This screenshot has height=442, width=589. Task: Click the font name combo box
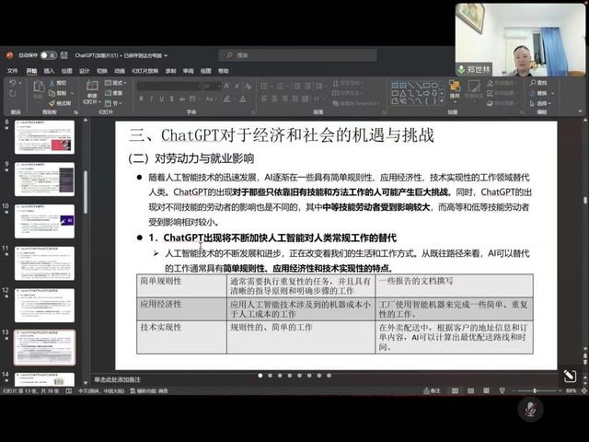[x=168, y=86]
